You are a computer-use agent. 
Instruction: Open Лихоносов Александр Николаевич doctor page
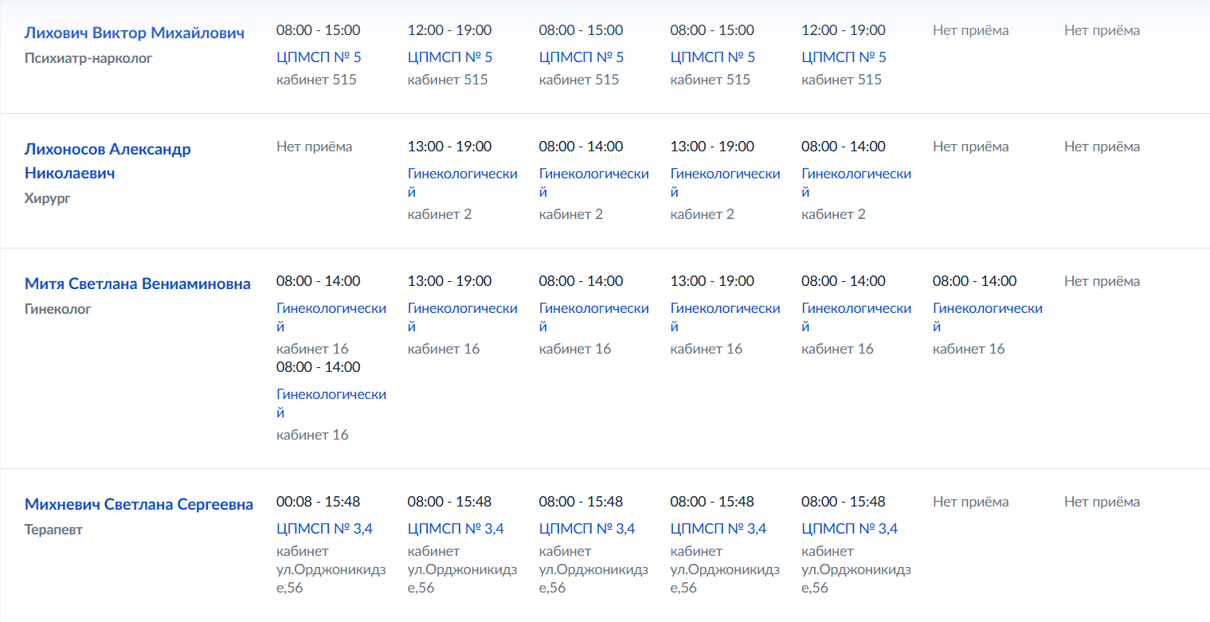[108, 161]
